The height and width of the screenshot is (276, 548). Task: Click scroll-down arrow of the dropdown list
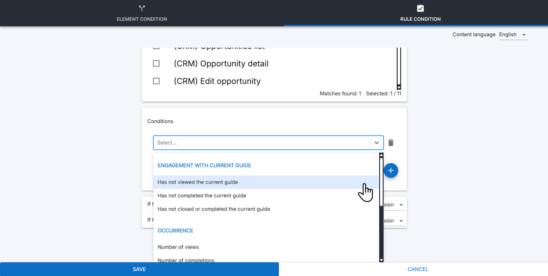click(381, 260)
